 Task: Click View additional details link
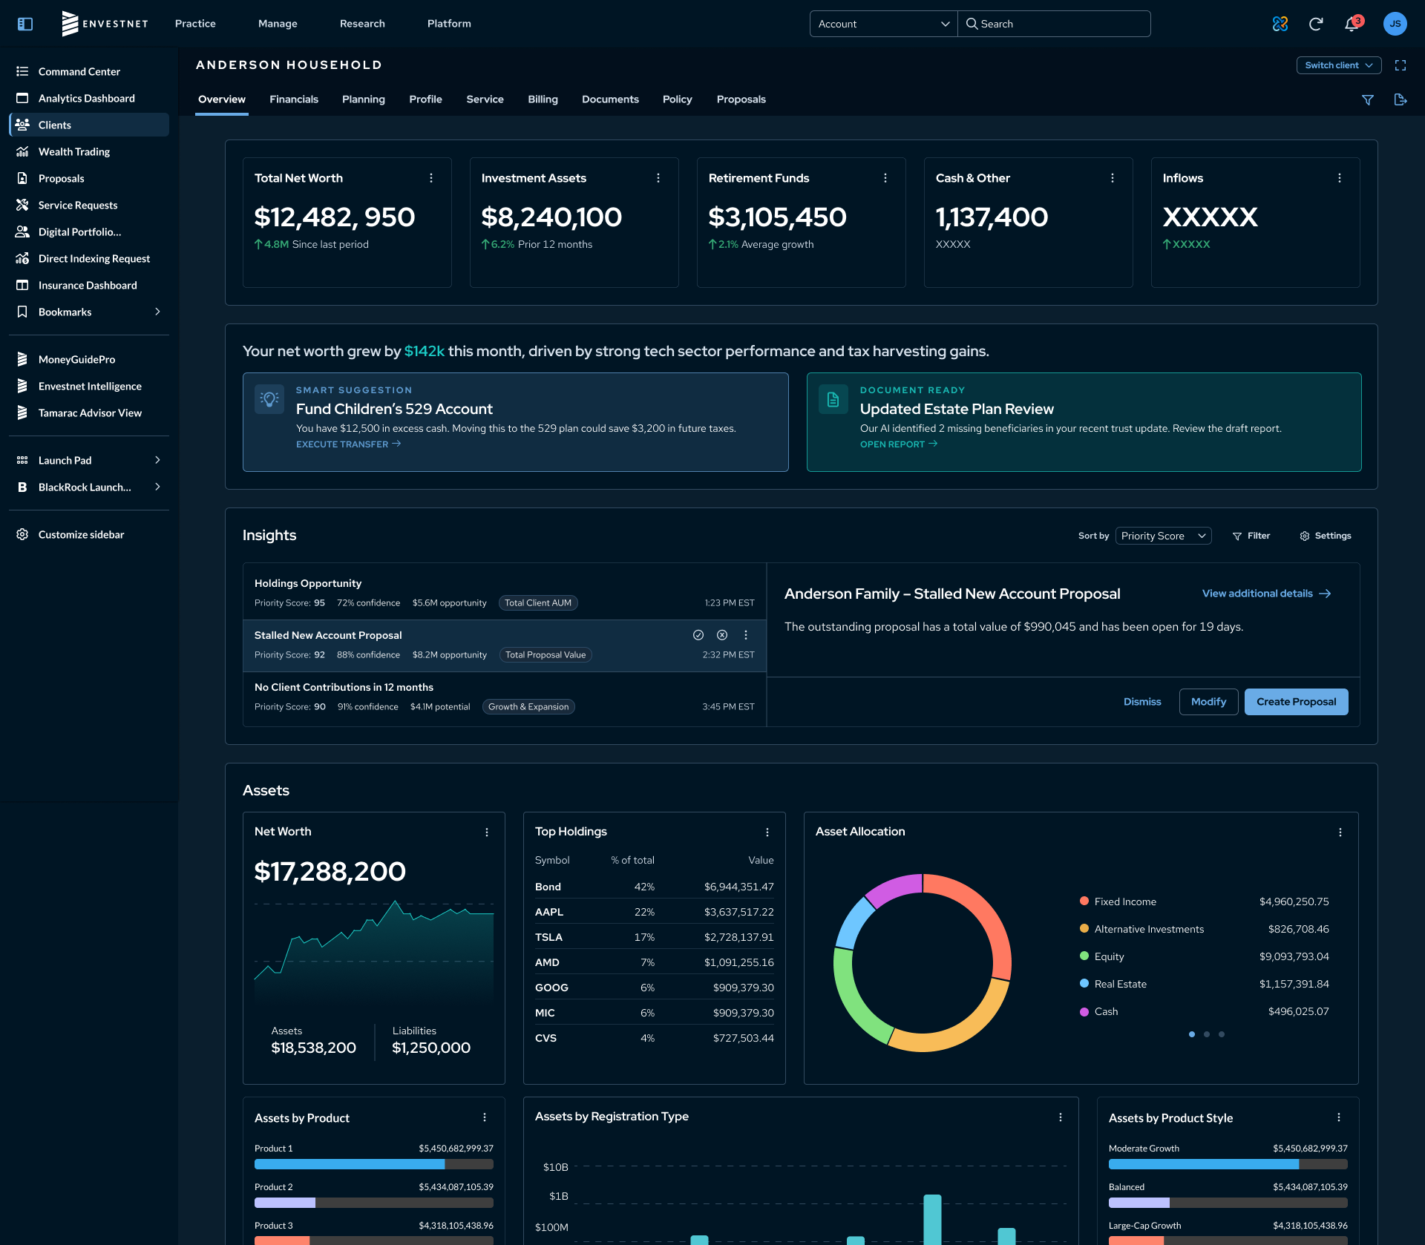pos(1266,594)
